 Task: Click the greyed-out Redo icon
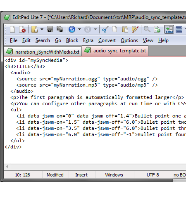88,29
